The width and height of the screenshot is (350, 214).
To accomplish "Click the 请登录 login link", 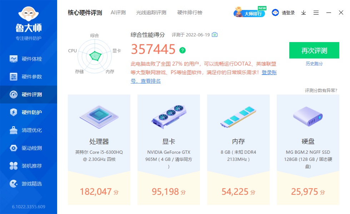I will (288, 13).
